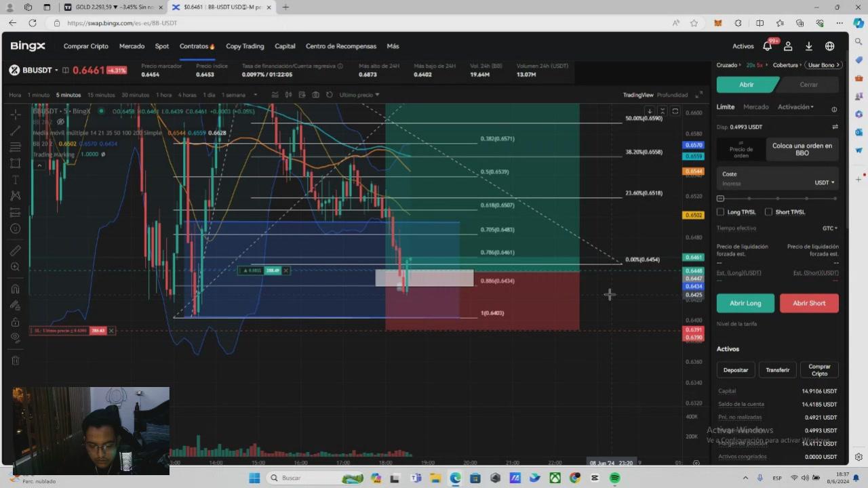Toggle stay in drawing mode

[x=15, y=306]
